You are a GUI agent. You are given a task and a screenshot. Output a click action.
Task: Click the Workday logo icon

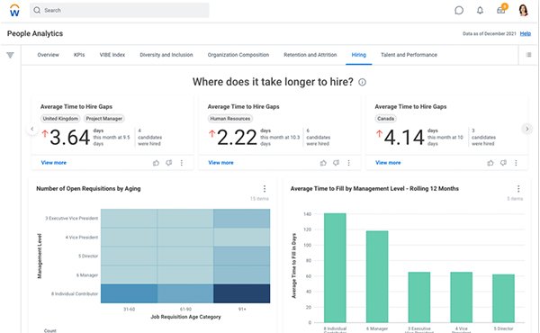coord(14,11)
